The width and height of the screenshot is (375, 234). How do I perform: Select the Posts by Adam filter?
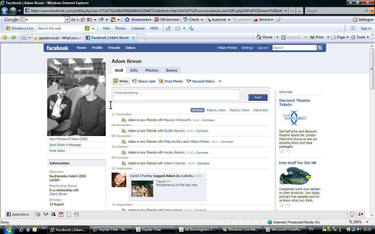(216, 110)
